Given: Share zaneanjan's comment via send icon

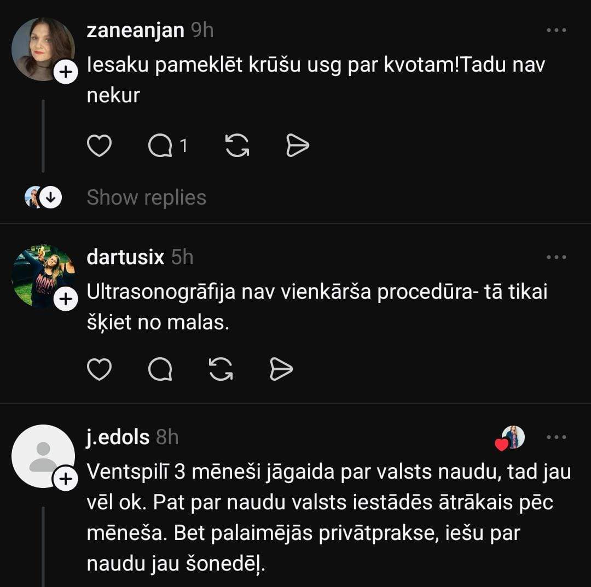Looking at the screenshot, I should tap(298, 146).
